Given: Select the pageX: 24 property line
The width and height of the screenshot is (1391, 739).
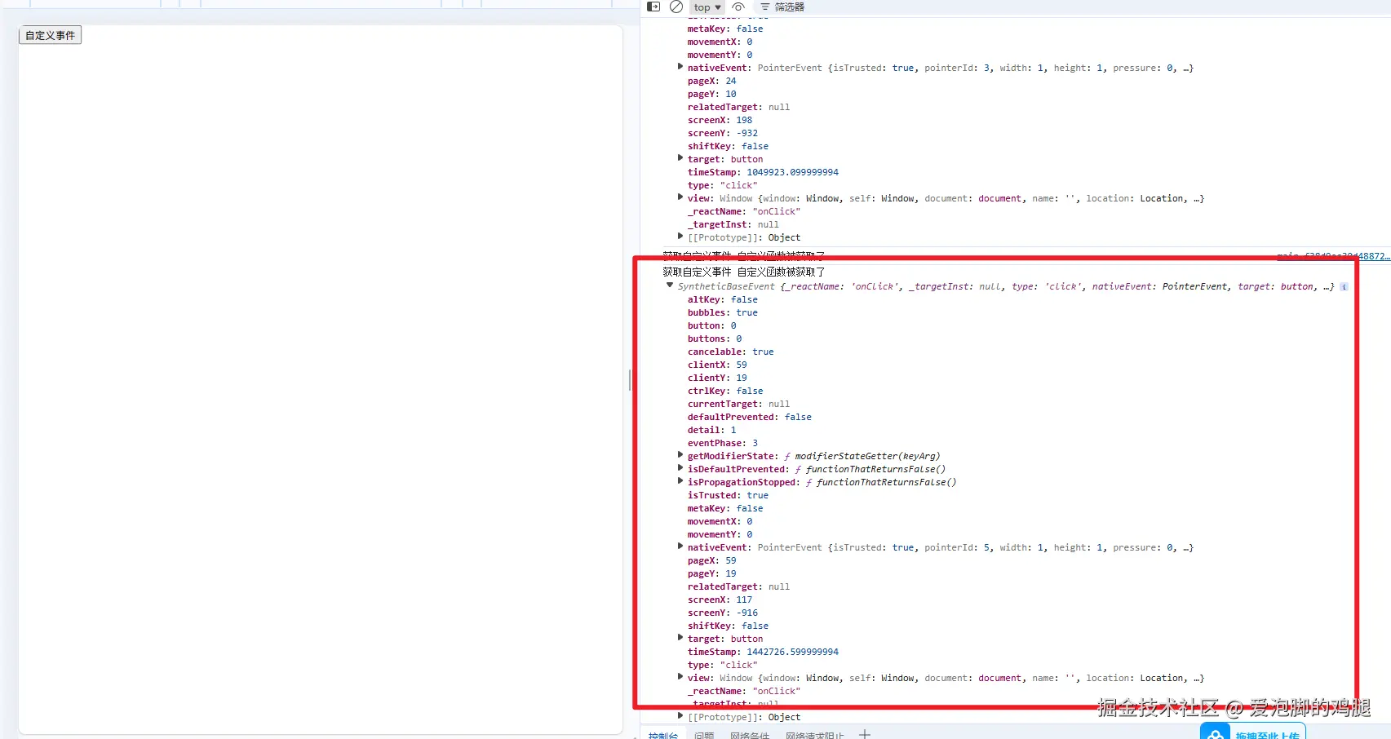Looking at the screenshot, I should [x=712, y=81].
